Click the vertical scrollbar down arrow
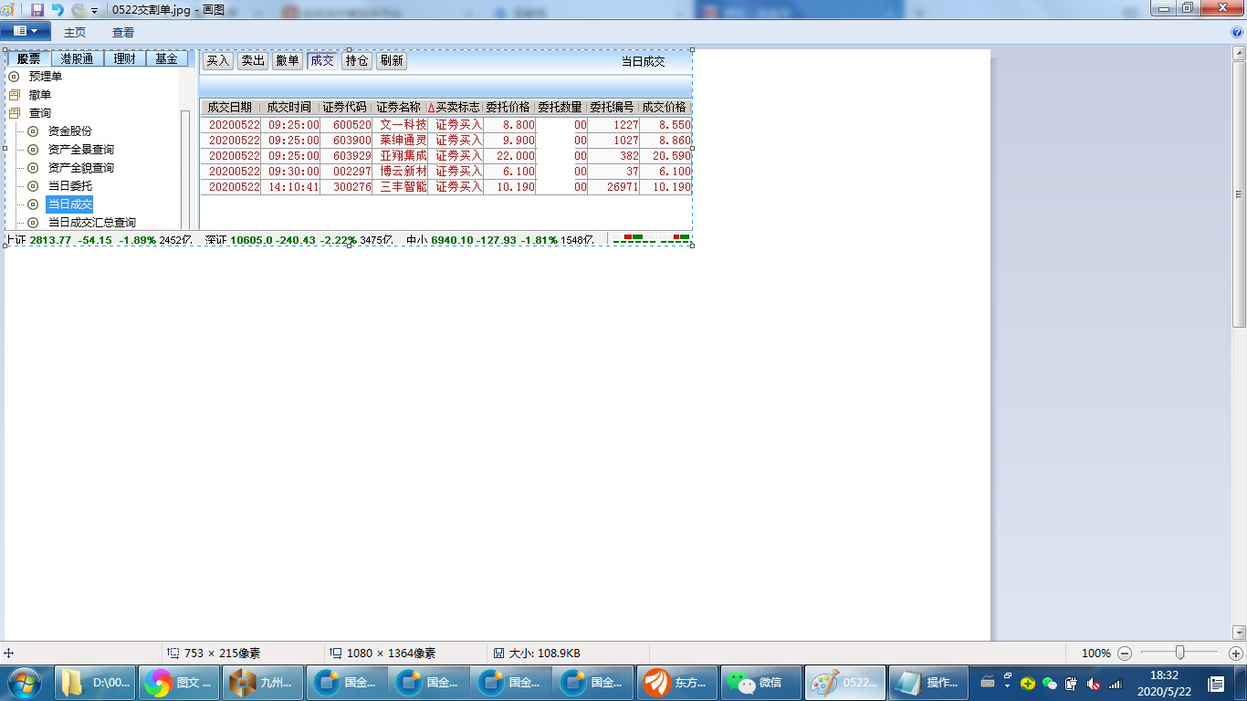Image resolution: width=1247 pixels, height=701 pixels. coord(1239,633)
